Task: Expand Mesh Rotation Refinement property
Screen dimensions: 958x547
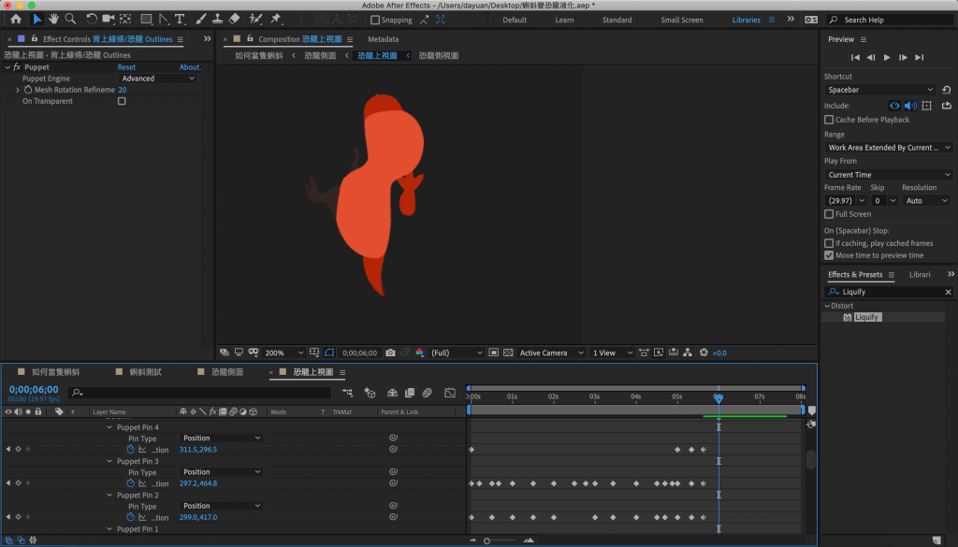Action: point(18,90)
